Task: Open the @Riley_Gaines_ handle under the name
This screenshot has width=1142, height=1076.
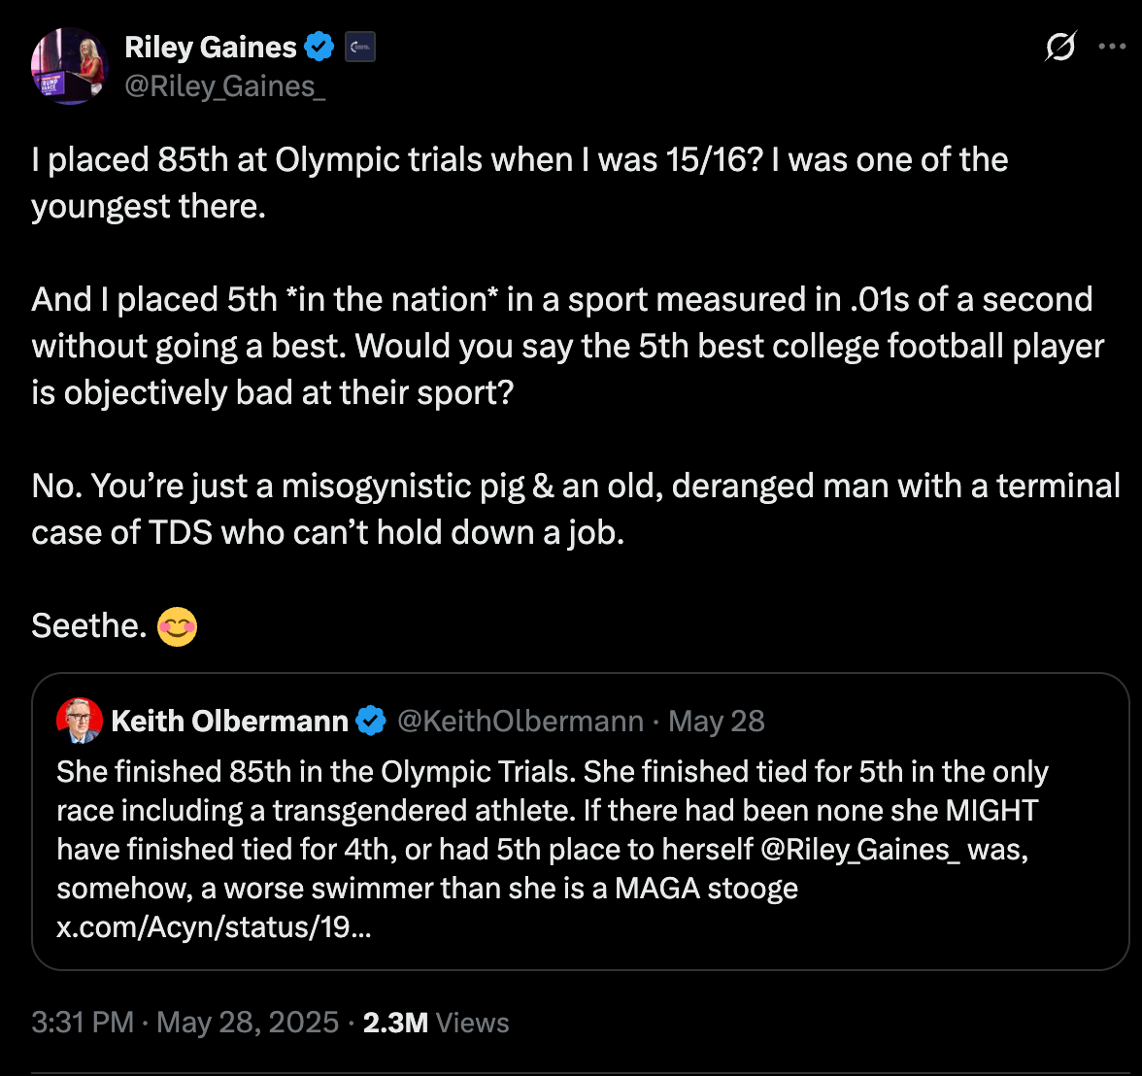Action: (x=225, y=86)
